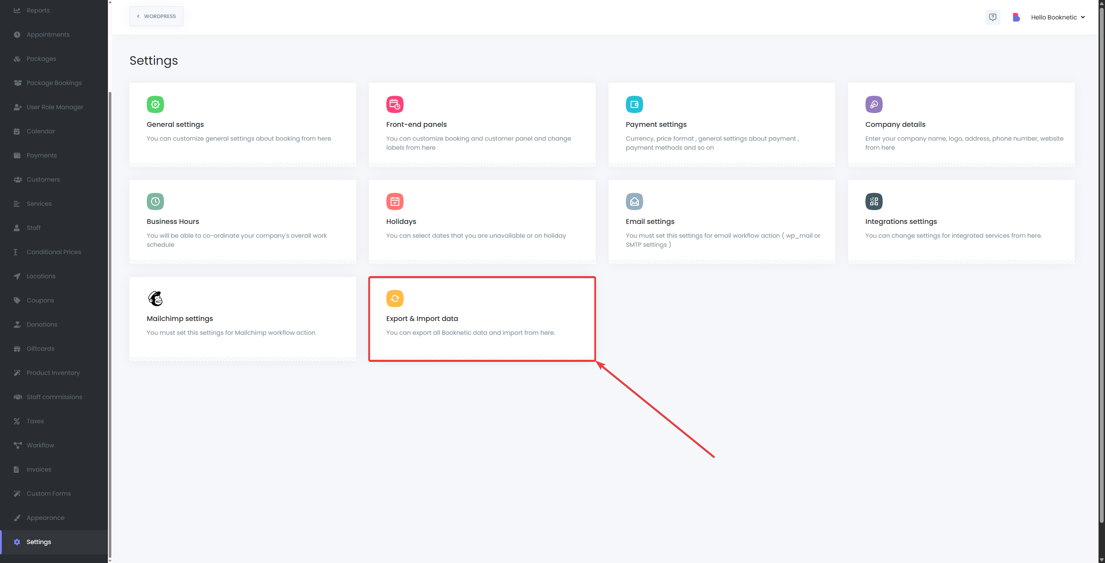Screen dimensions: 1105x563
Task: Expand the Hello Booknetic user dropdown
Action: [1058, 17]
